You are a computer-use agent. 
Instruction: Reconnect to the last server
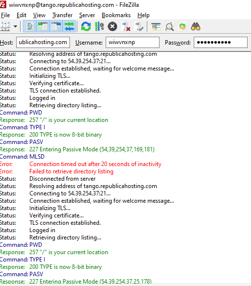pyautogui.click(x=139, y=26)
